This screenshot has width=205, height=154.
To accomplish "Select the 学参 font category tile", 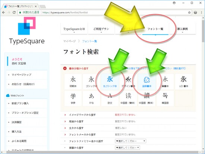I will point(73,98).
